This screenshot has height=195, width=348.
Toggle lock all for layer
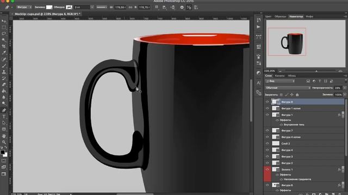coord(297,95)
